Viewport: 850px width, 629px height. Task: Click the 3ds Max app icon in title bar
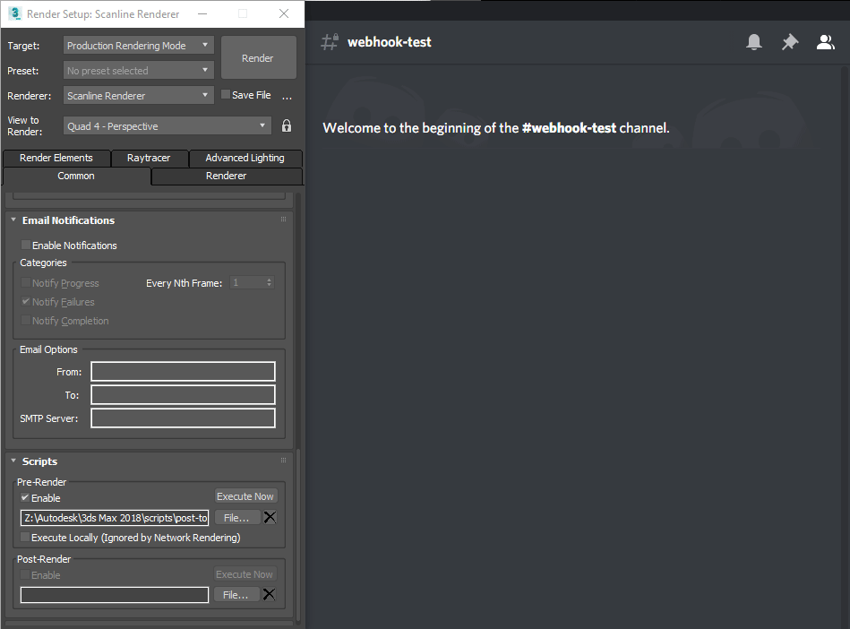[x=14, y=13]
